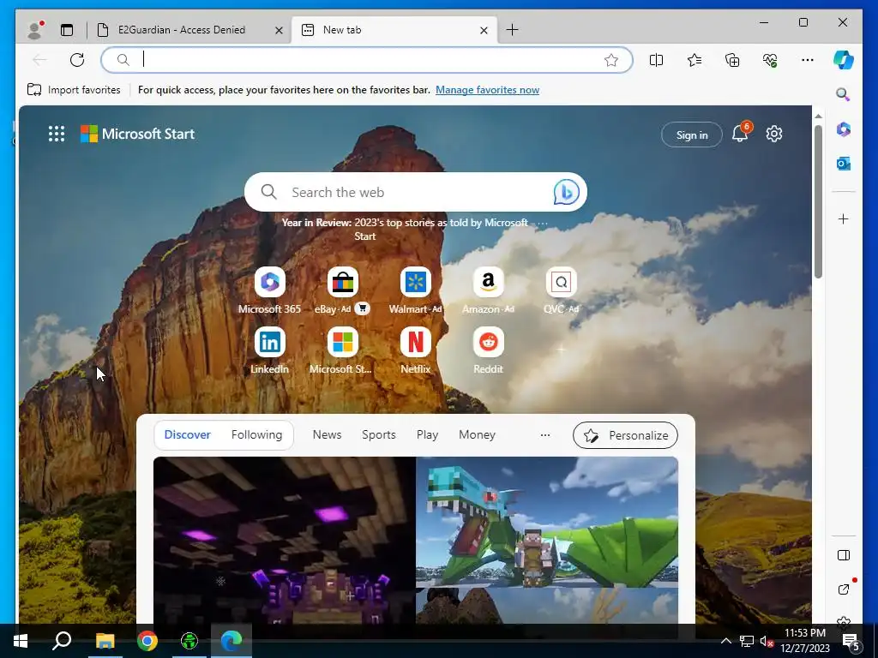Open Amazon quick link tile
The height and width of the screenshot is (658, 878).
pyautogui.click(x=488, y=290)
